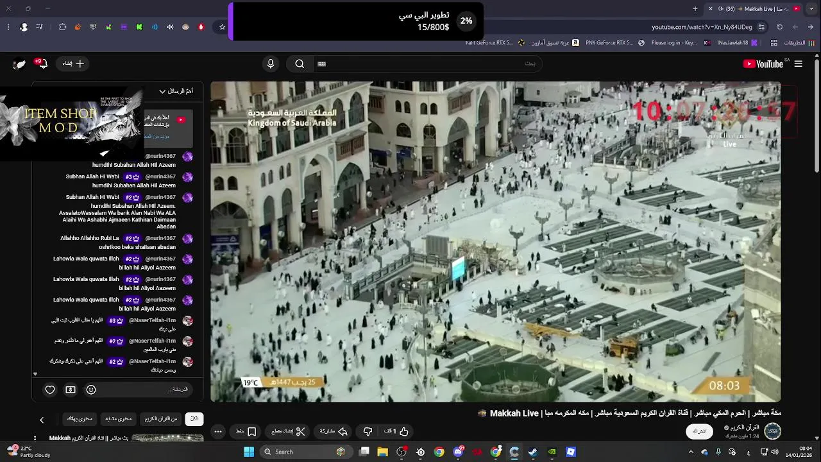The image size is (821, 462).
Task: Open the next video thumbnail Makkah
Action: point(167,438)
